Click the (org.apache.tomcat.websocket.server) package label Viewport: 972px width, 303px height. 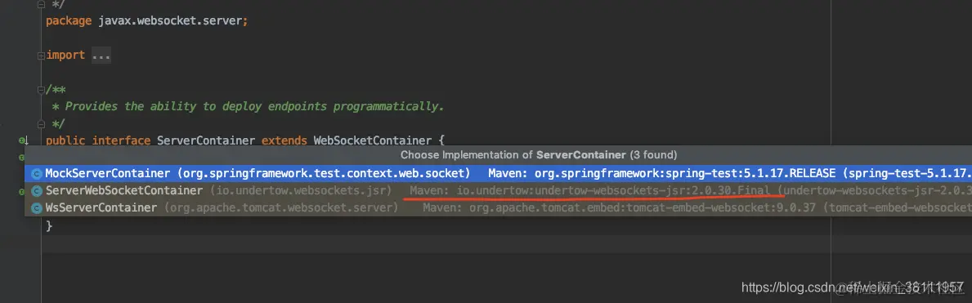coord(281,208)
